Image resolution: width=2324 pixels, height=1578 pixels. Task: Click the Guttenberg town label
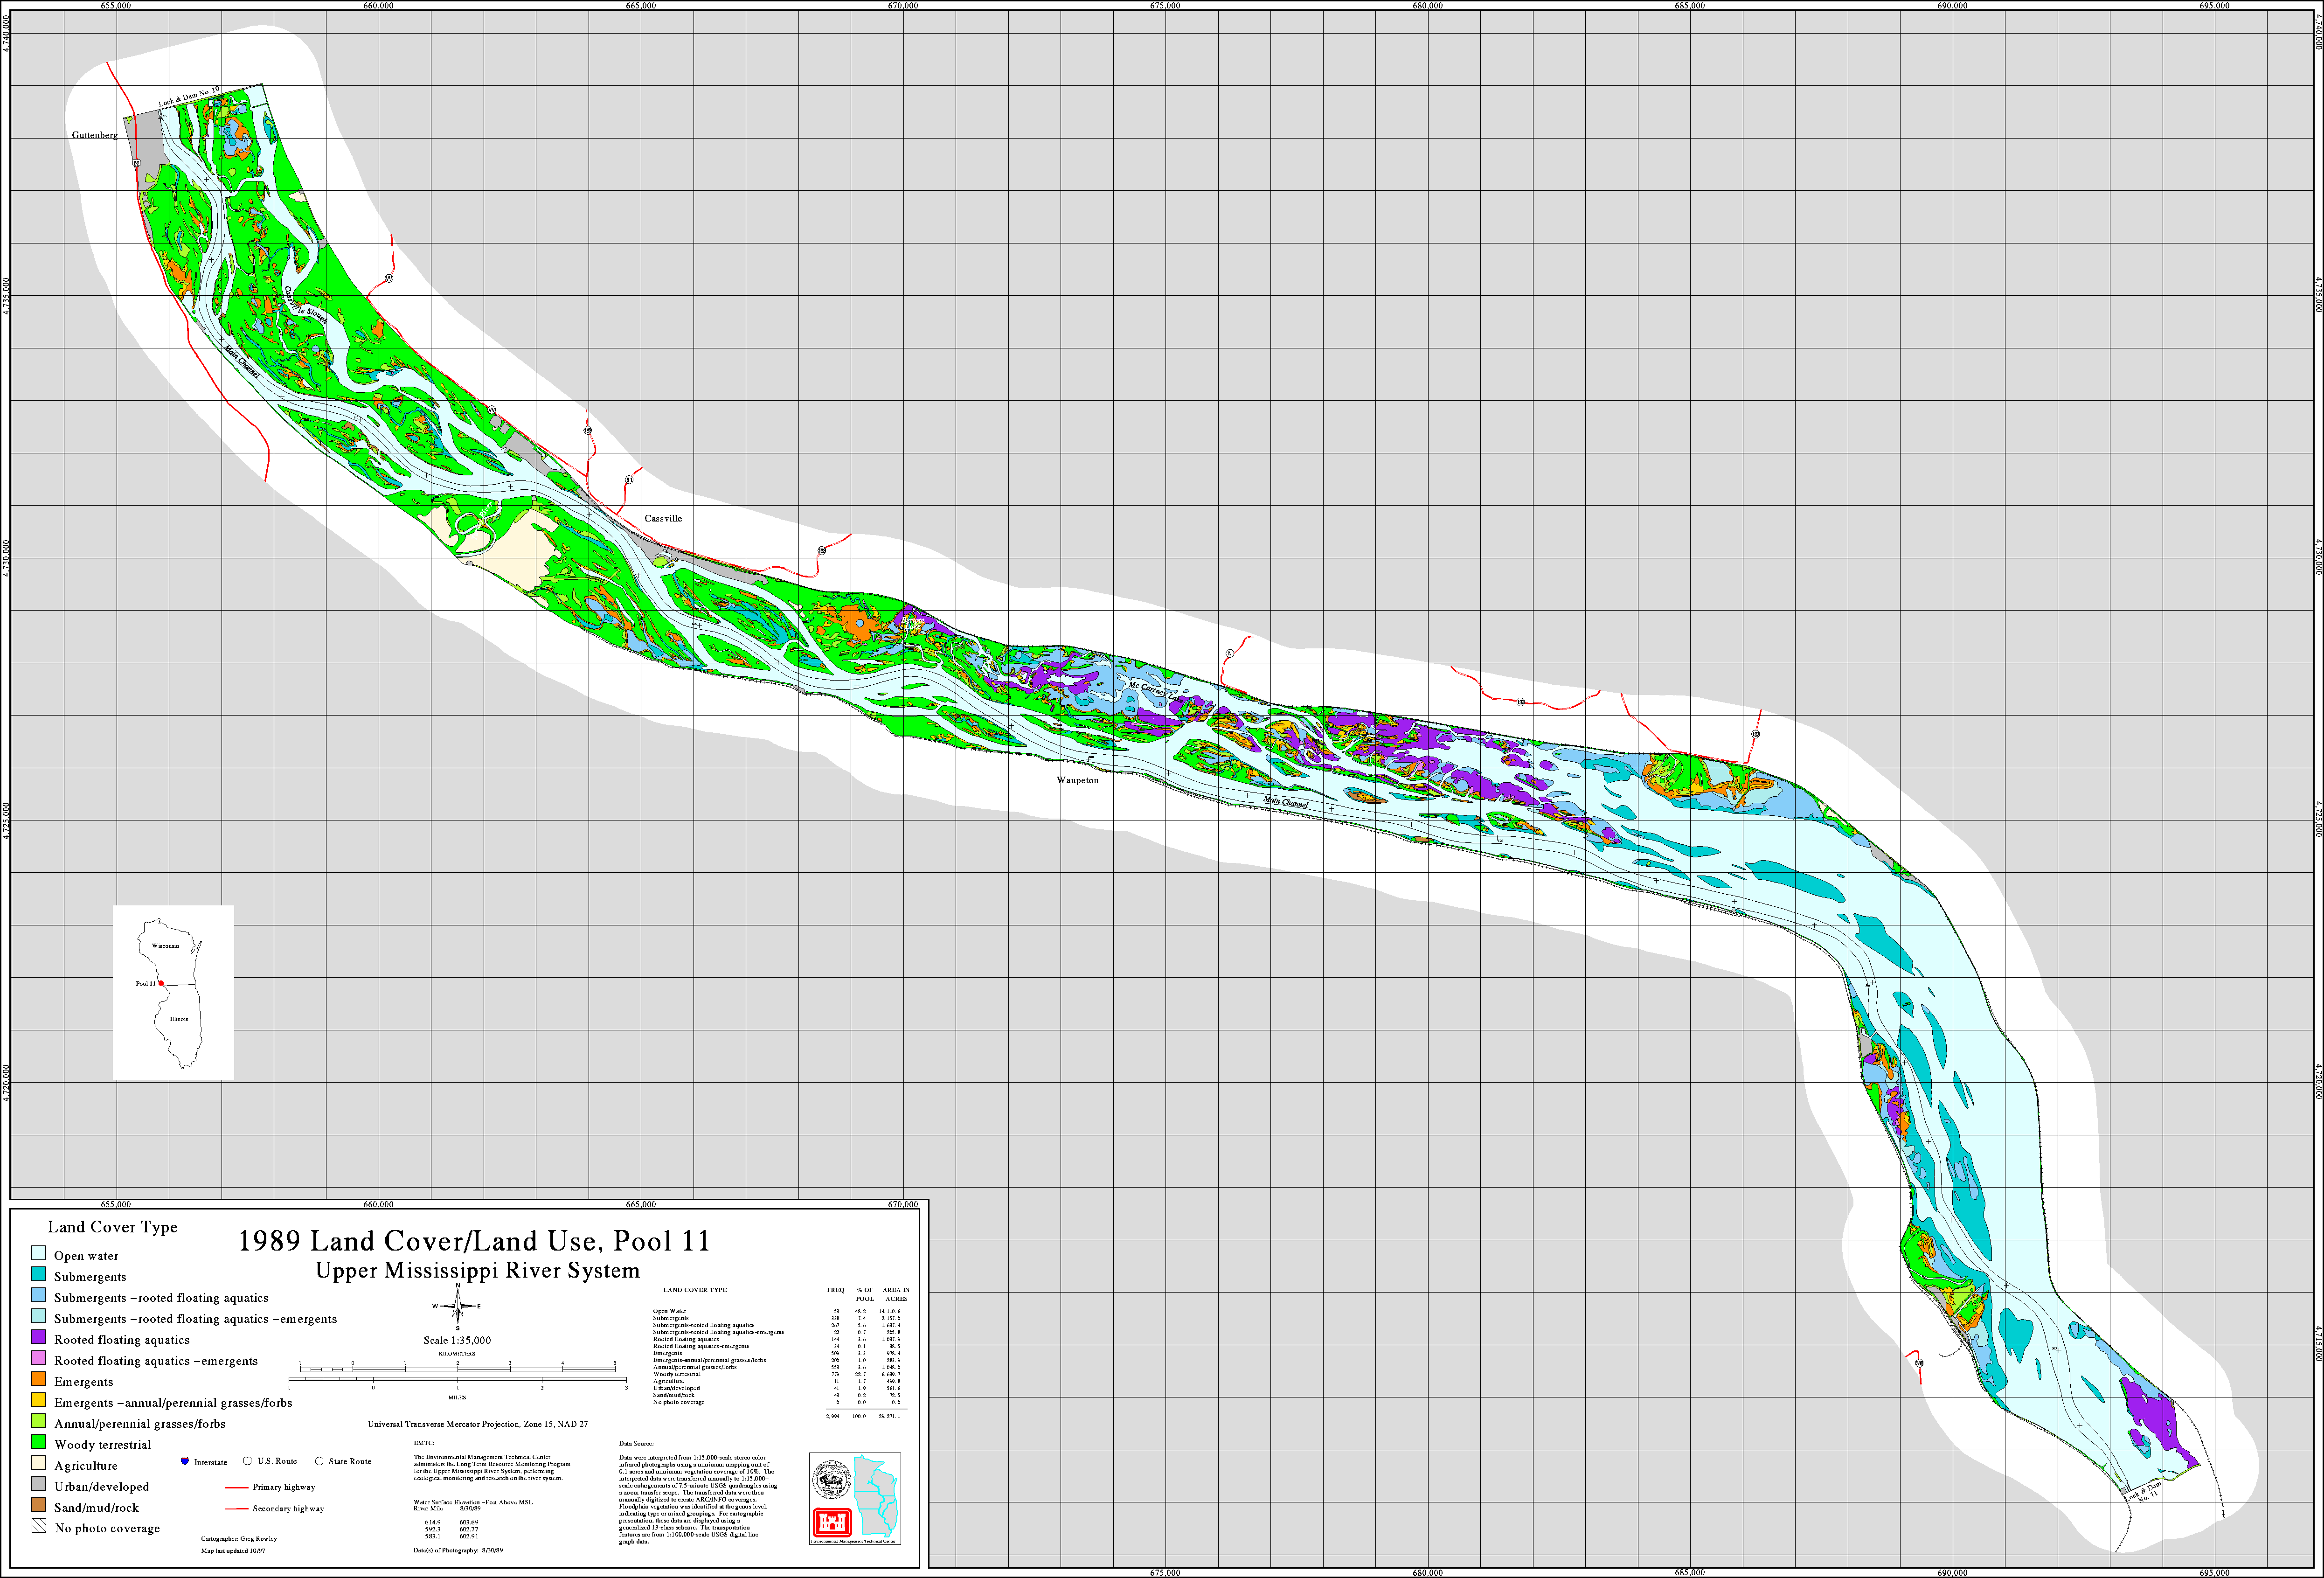point(95,135)
